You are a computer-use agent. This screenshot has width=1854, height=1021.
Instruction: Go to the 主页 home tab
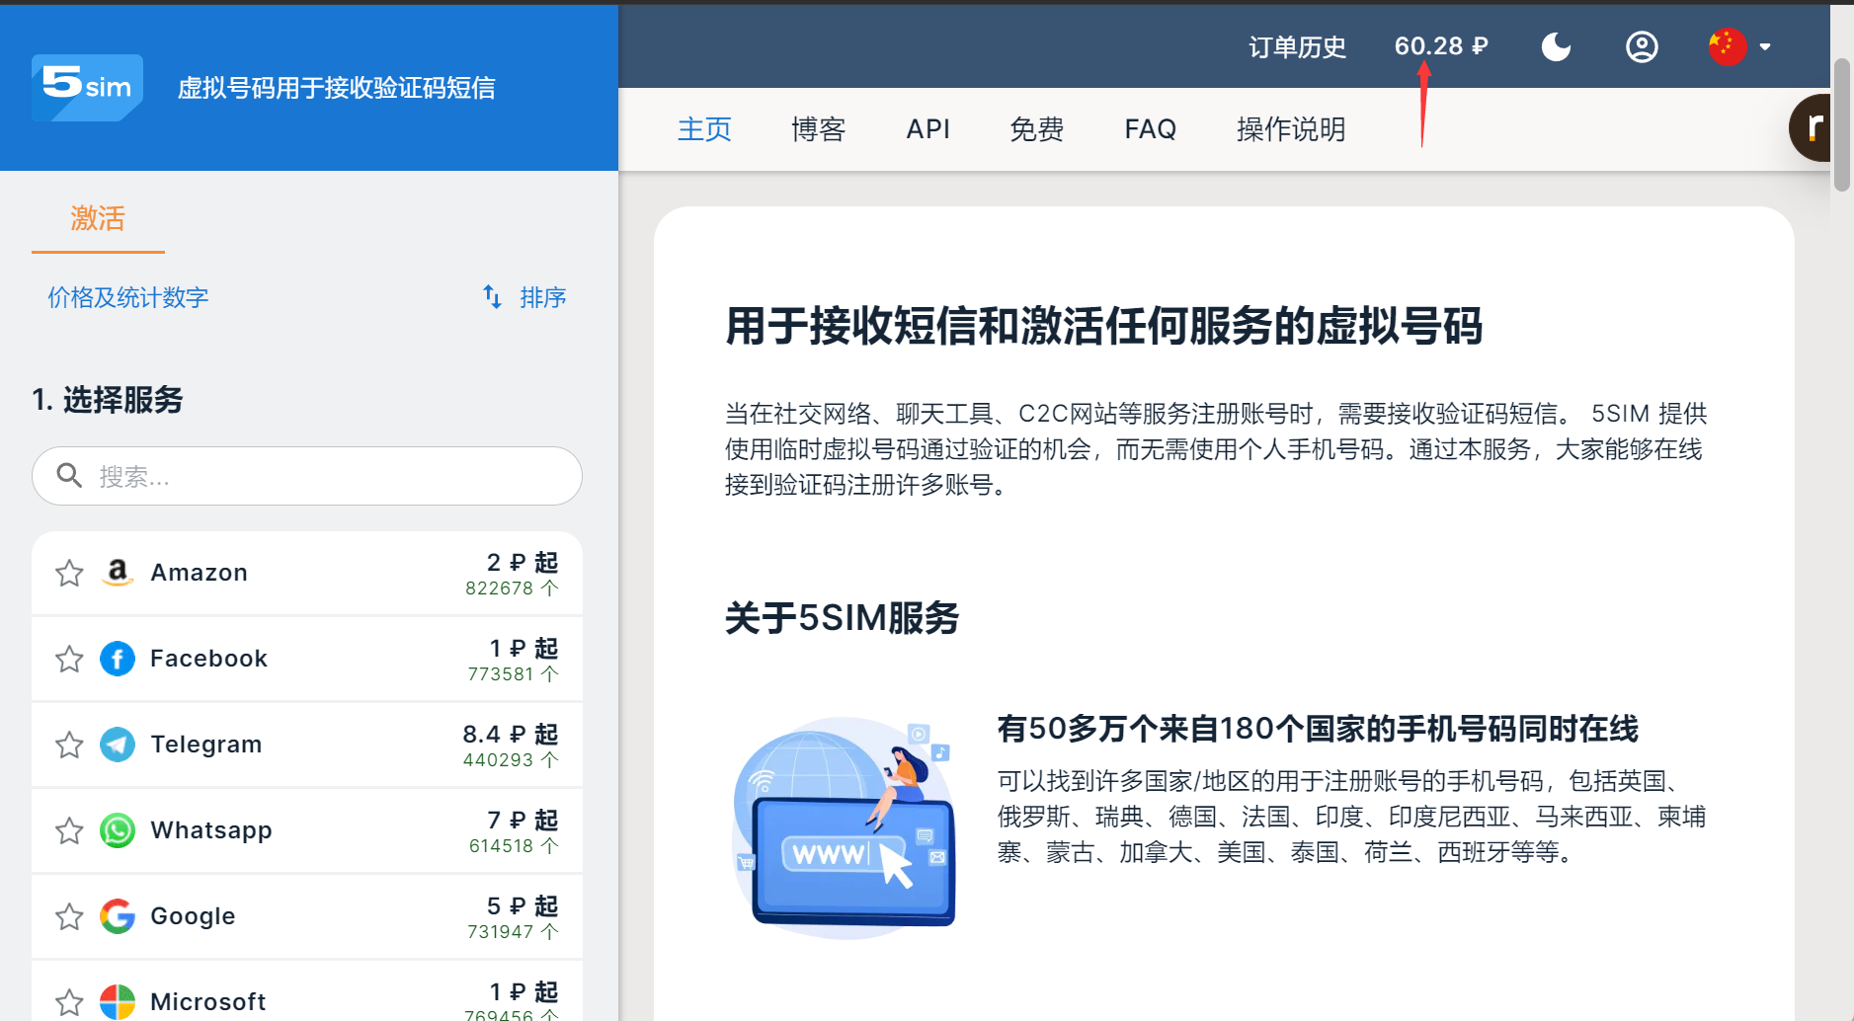(x=704, y=129)
